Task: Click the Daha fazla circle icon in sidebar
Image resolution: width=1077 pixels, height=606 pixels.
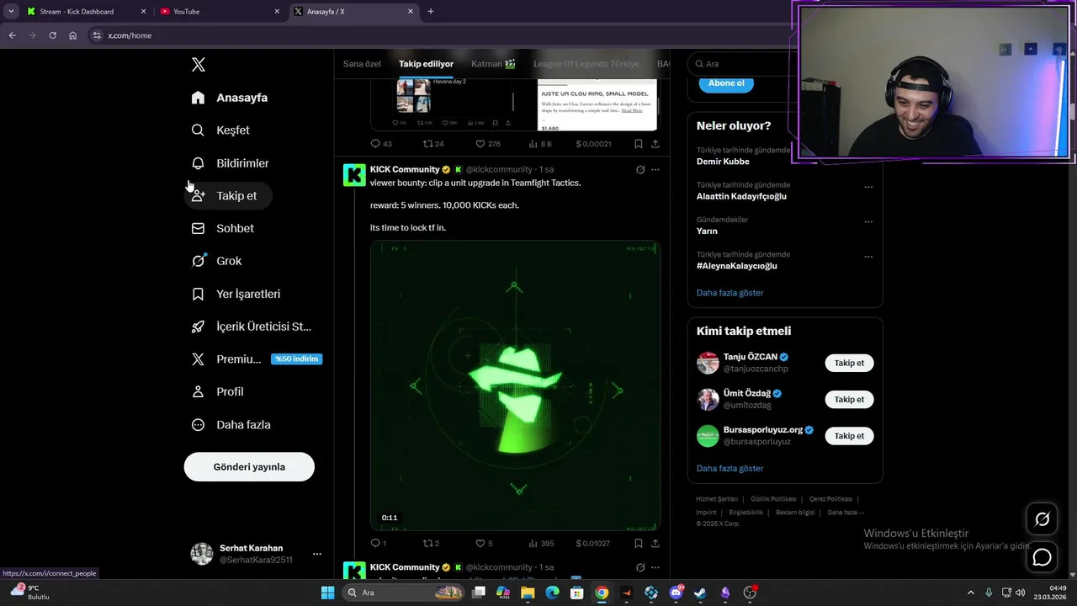Action: [198, 425]
